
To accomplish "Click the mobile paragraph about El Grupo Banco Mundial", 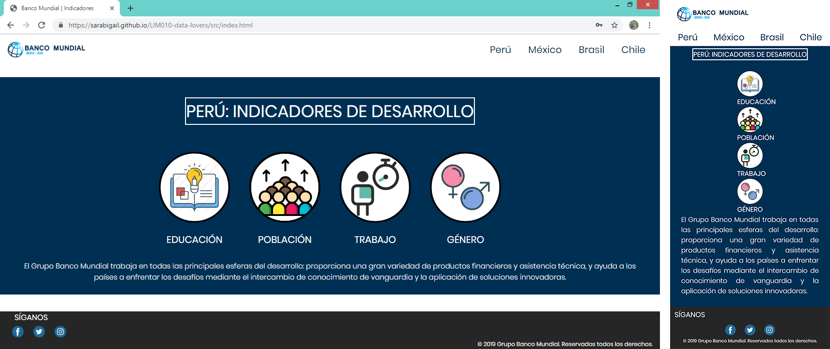I will [750, 255].
